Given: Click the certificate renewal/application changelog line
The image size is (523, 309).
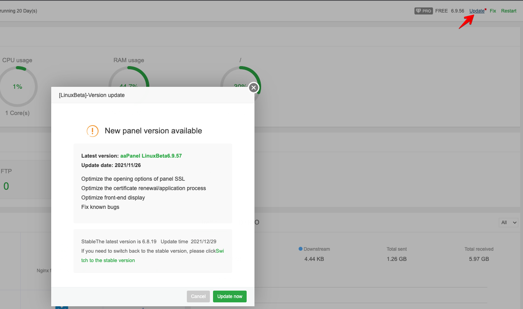Looking at the screenshot, I should coord(143,188).
